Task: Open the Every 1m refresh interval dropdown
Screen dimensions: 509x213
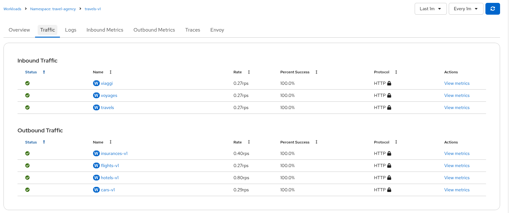Action: pyautogui.click(x=466, y=9)
